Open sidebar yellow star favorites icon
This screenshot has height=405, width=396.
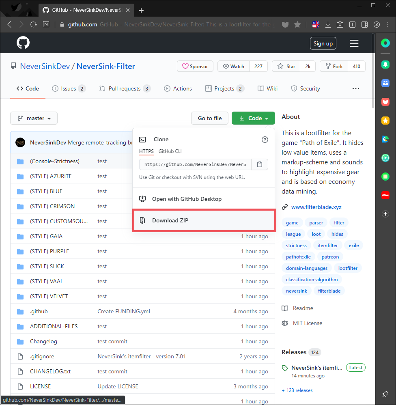point(385,121)
